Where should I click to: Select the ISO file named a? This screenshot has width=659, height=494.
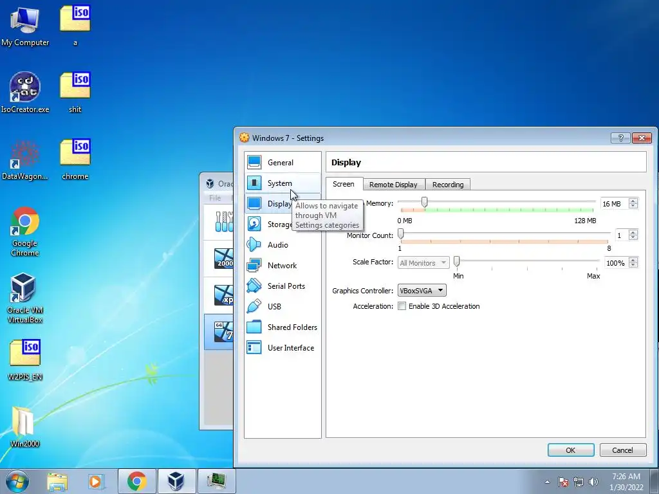[75, 26]
